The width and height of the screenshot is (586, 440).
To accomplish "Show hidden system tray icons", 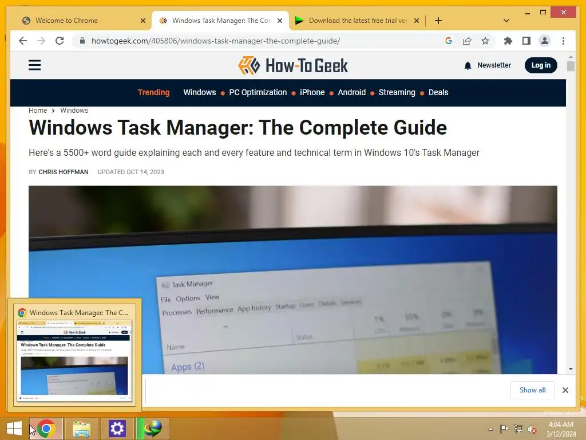I will pyautogui.click(x=490, y=429).
